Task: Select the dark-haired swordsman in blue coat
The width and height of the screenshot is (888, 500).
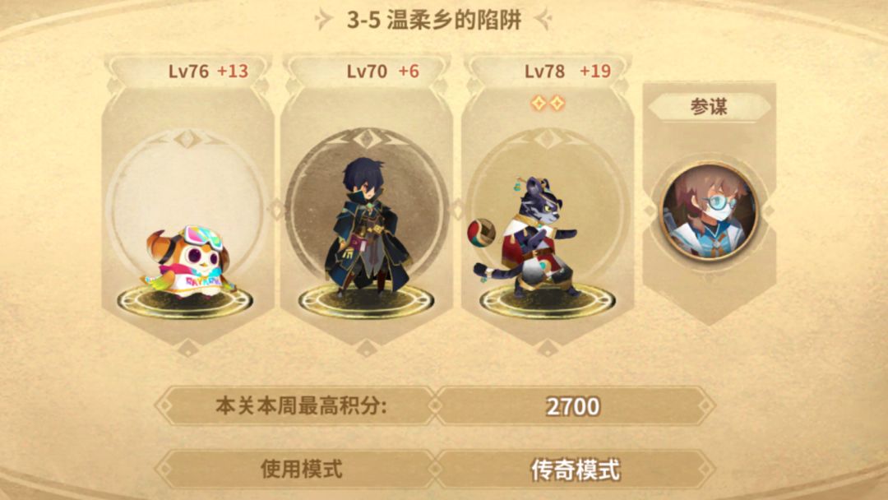Action: (367, 228)
